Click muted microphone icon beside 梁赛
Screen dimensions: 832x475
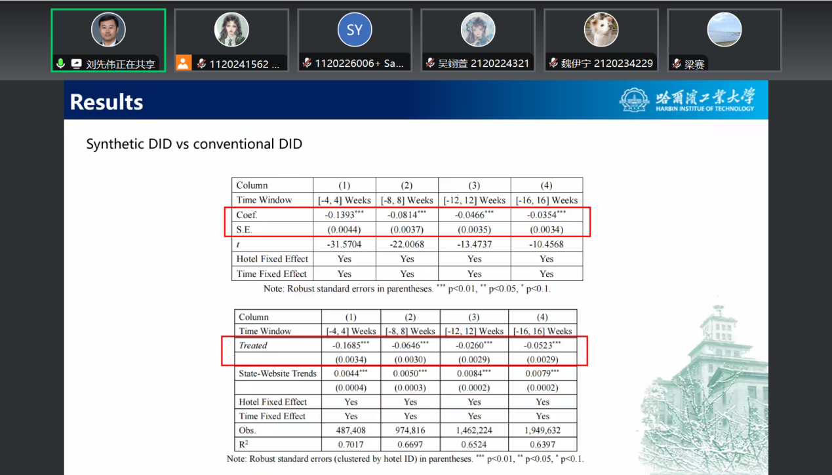677,64
